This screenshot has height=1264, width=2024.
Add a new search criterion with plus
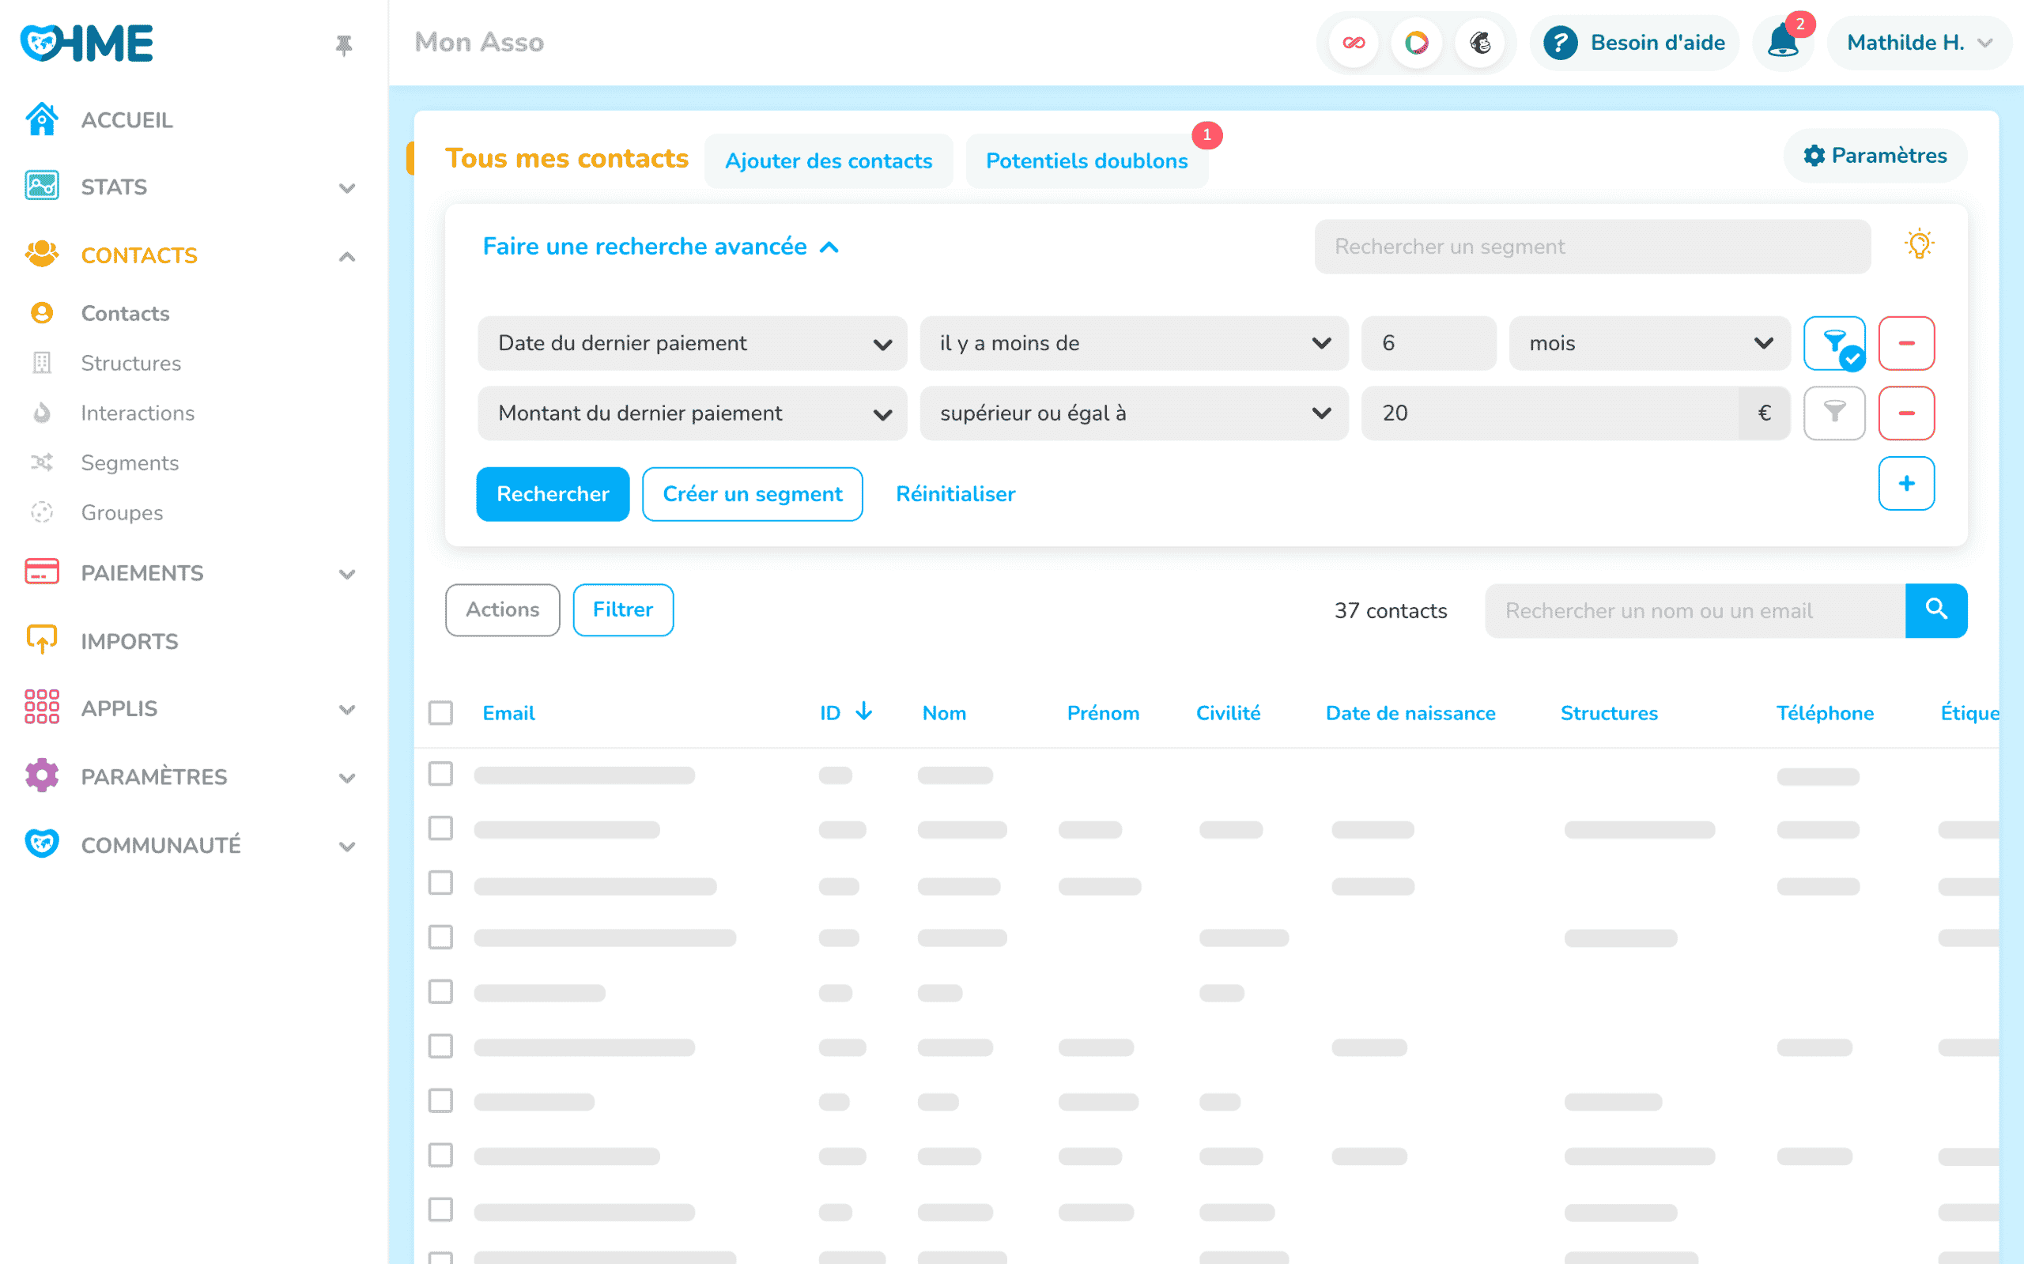1906,483
